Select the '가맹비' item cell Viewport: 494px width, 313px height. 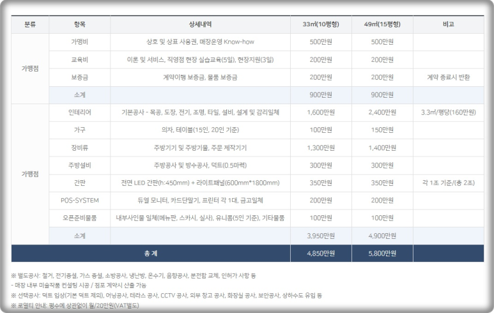[x=80, y=42]
